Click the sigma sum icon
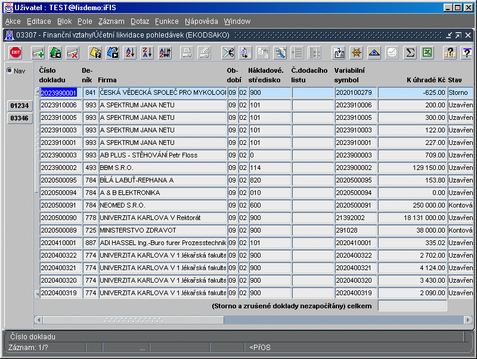Image resolution: width=477 pixels, height=359 pixels. click(x=410, y=53)
